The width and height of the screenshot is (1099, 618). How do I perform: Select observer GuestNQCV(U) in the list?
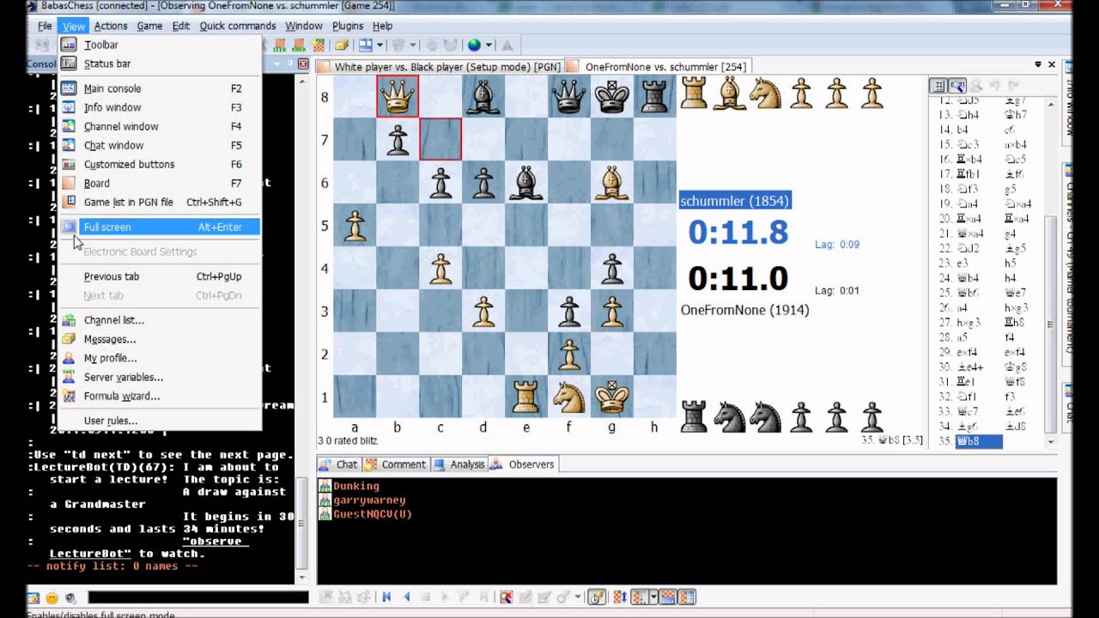(366, 514)
